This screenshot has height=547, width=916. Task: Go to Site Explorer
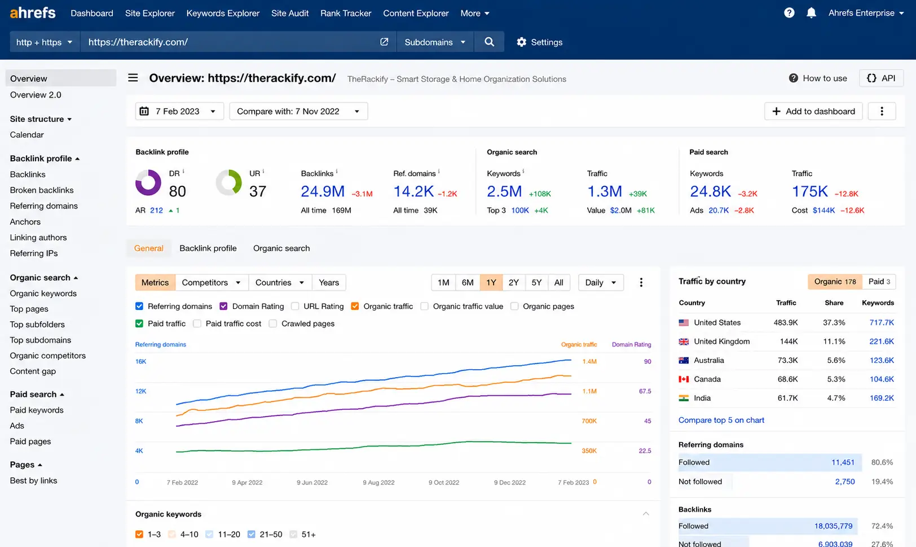point(150,13)
